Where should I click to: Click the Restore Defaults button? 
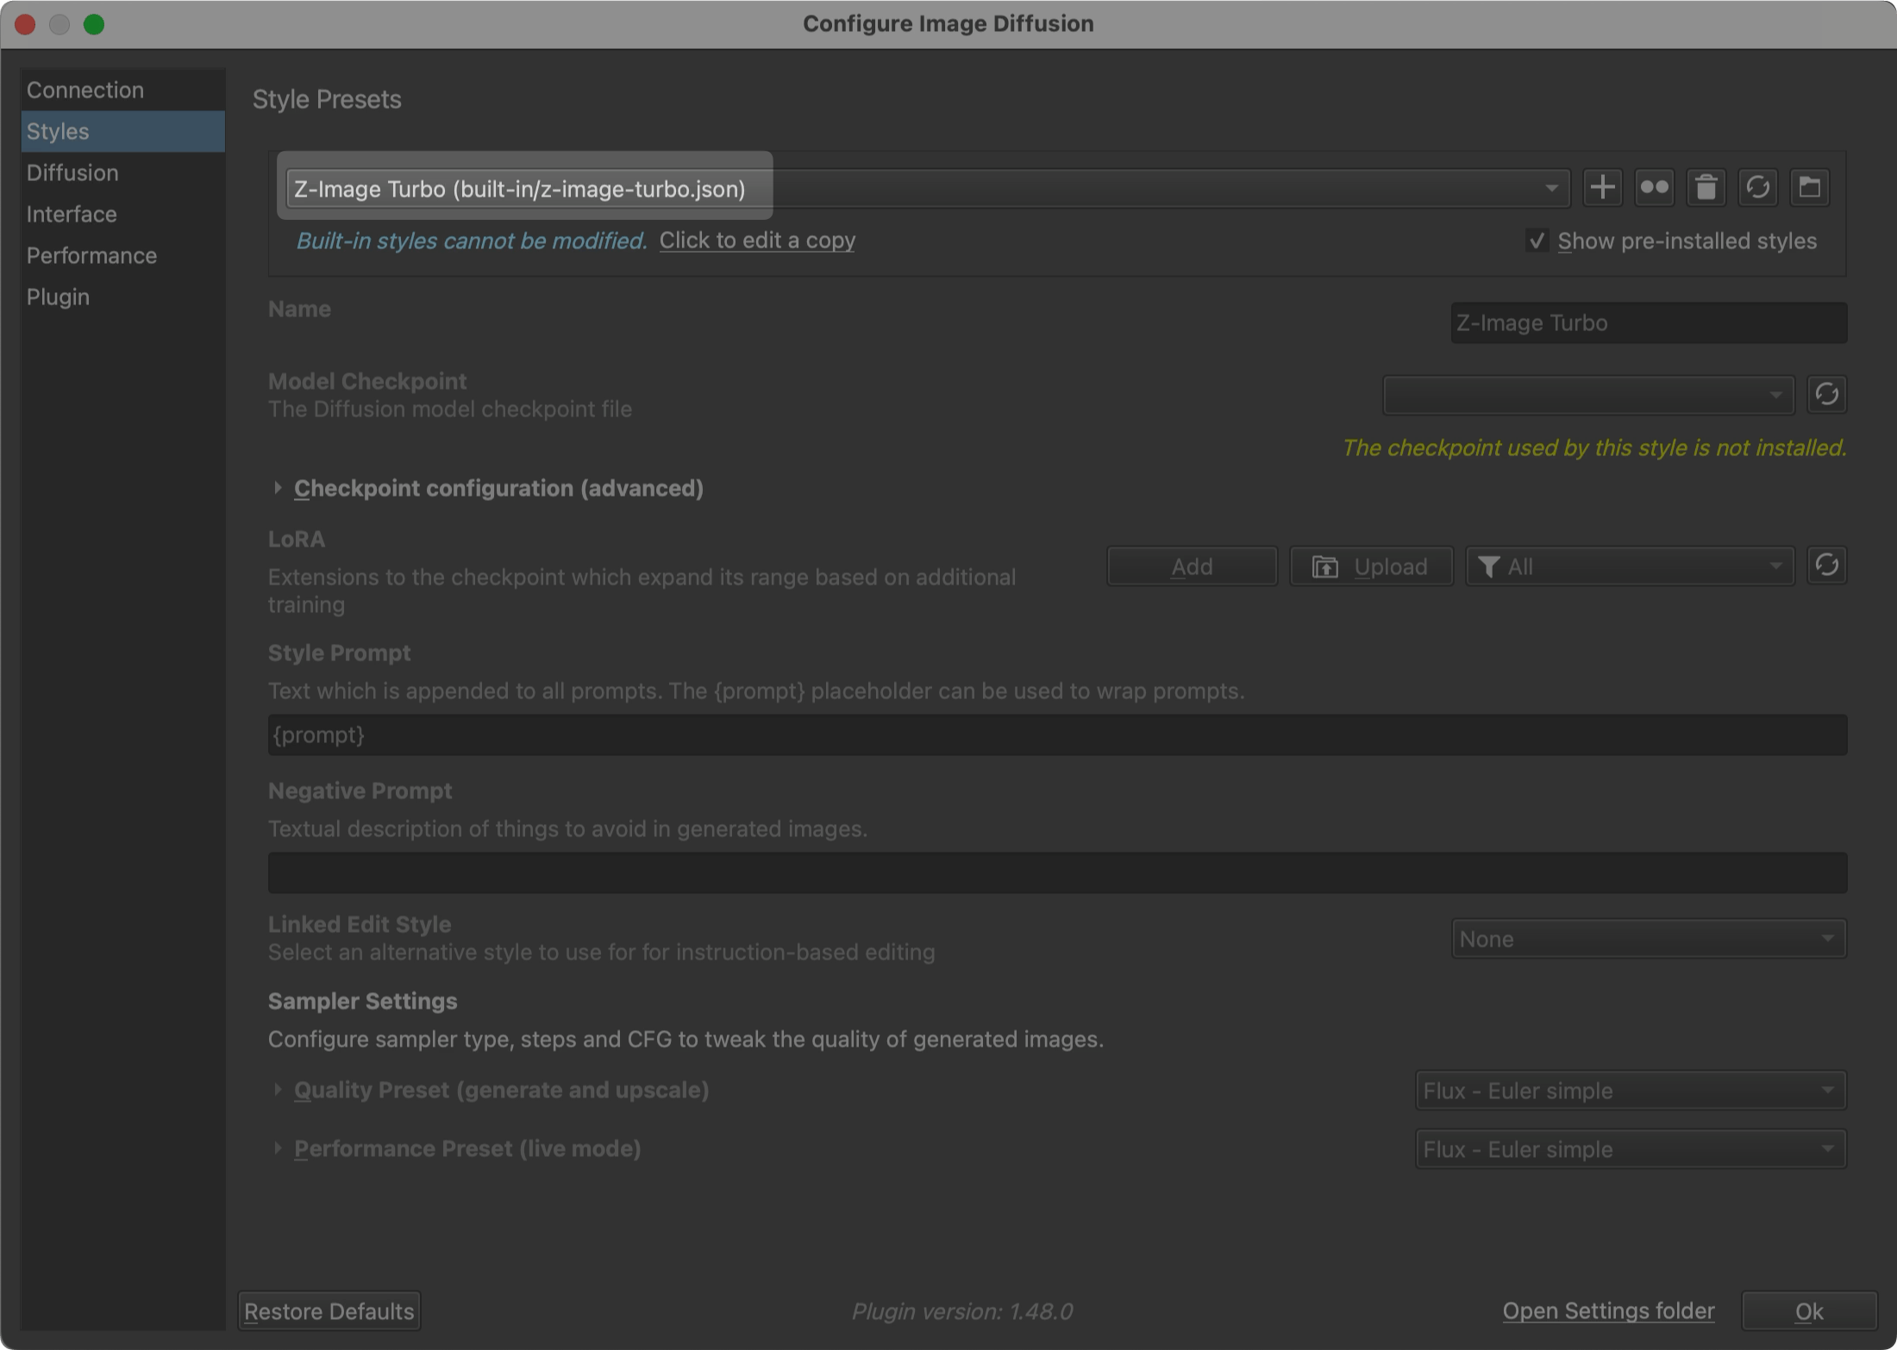pos(329,1310)
